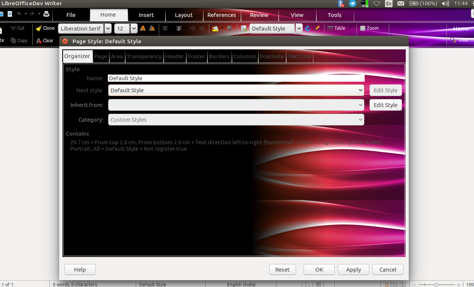Decrease font size with the smaller A icon
Image resolution: width=474 pixels, height=287 pixels.
pyautogui.click(x=152, y=28)
